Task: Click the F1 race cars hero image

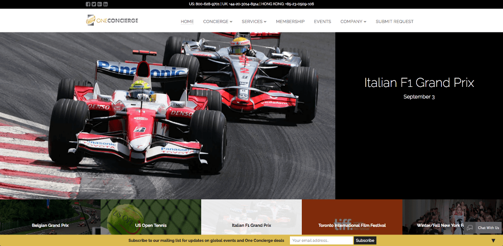Action: pos(167,116)
